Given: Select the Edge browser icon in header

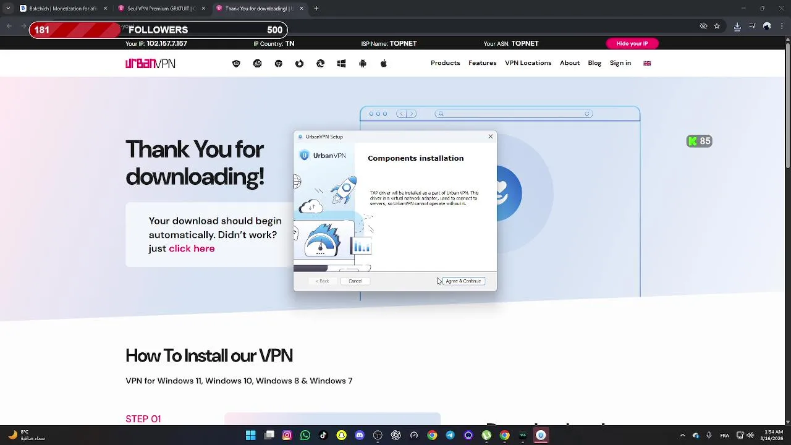Looking at the screenshot, I should pyautogui.click(x=321, y=64).
